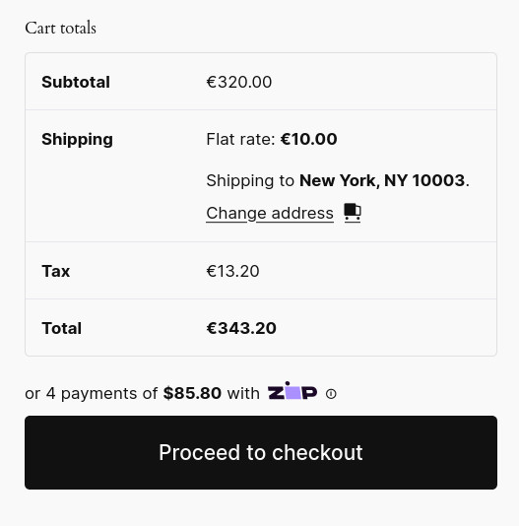This screenshot has width=519, height=526.
Task: Select the Flat rate €10.00 text
Action: pos(272,139)
